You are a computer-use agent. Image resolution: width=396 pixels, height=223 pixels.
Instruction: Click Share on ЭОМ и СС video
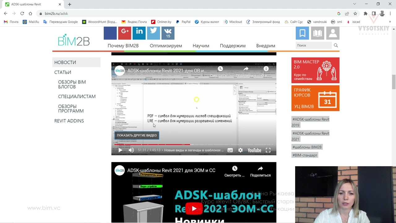pos(260,171)
